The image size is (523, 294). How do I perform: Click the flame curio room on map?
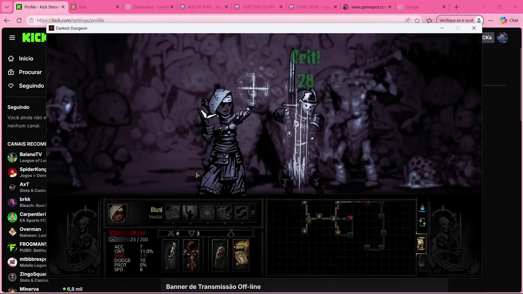pos(338,232)
